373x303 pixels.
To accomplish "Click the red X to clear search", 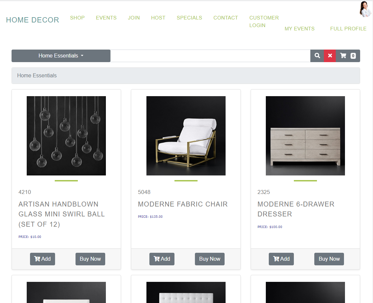I will pyautogui.click(x=329, y=56).
